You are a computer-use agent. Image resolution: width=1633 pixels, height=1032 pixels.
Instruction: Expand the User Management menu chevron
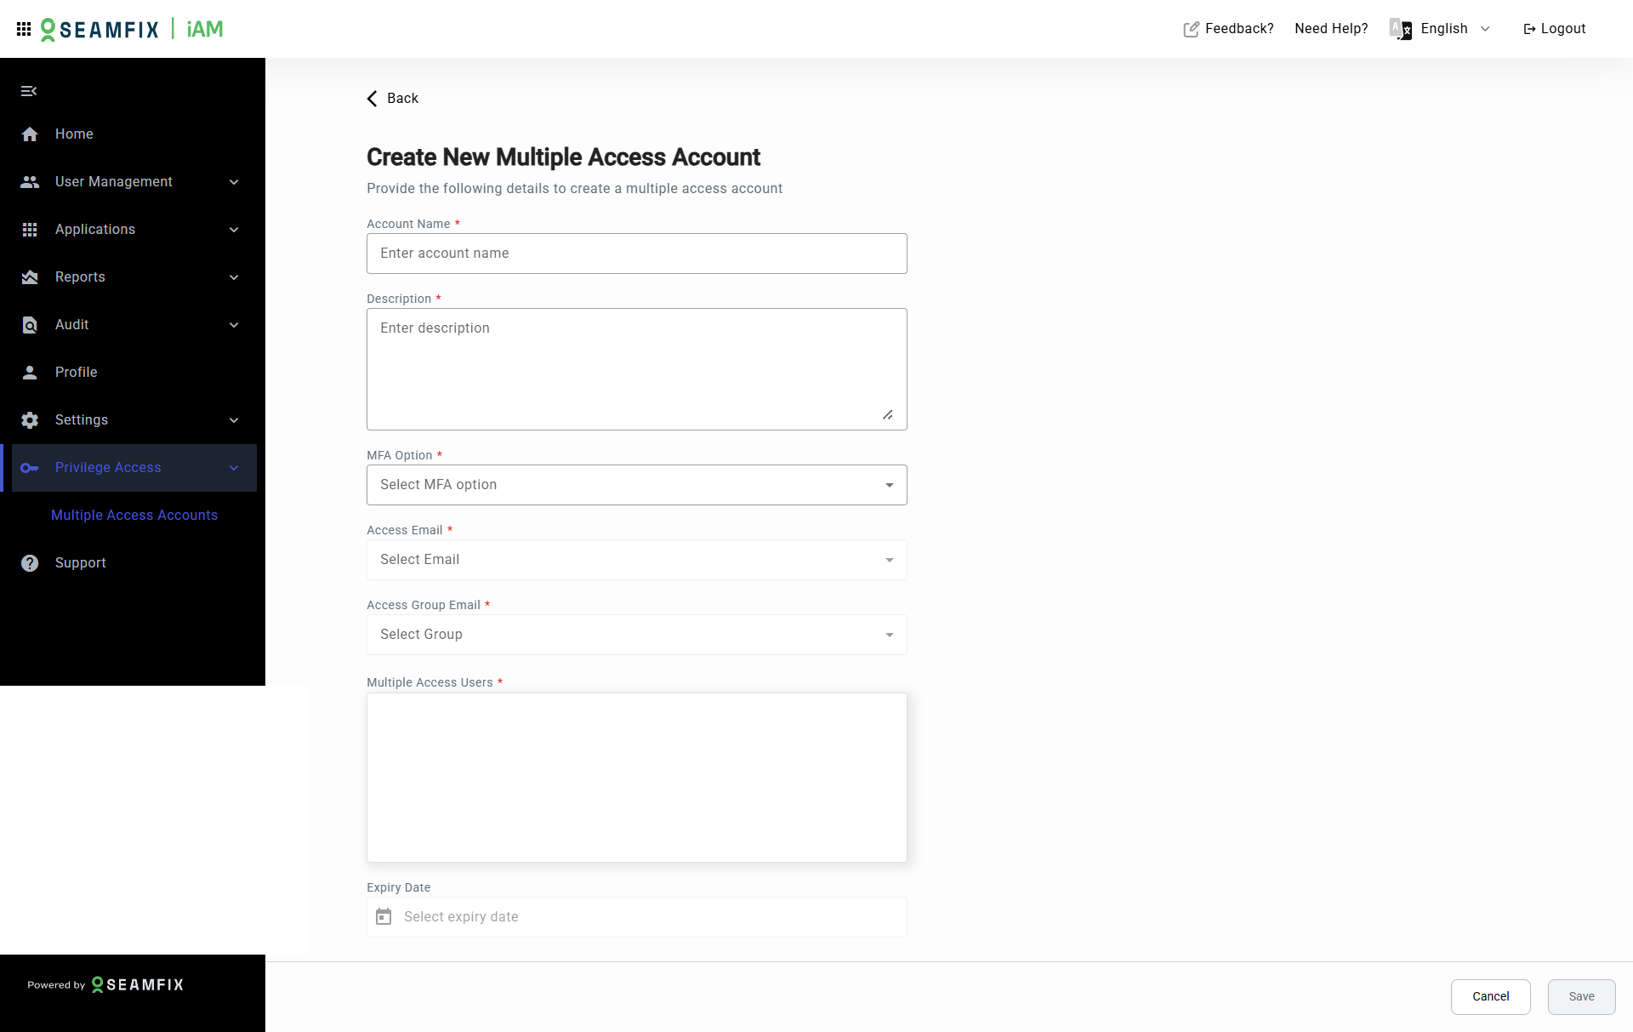point(234,182)
